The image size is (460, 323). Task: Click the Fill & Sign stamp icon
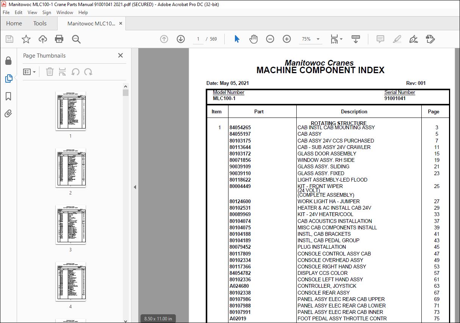tap(430, 39)
